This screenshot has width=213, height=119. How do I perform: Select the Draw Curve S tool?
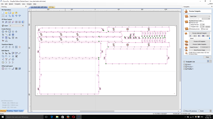click(x=10, y=35)
